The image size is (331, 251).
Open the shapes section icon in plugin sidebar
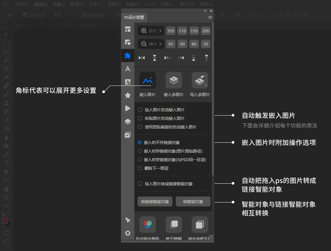(128, 42)
